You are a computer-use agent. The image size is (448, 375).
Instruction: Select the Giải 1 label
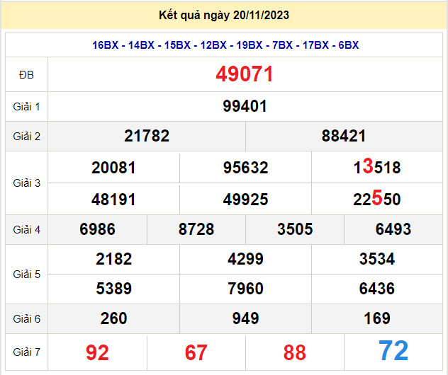coord(26,107)
